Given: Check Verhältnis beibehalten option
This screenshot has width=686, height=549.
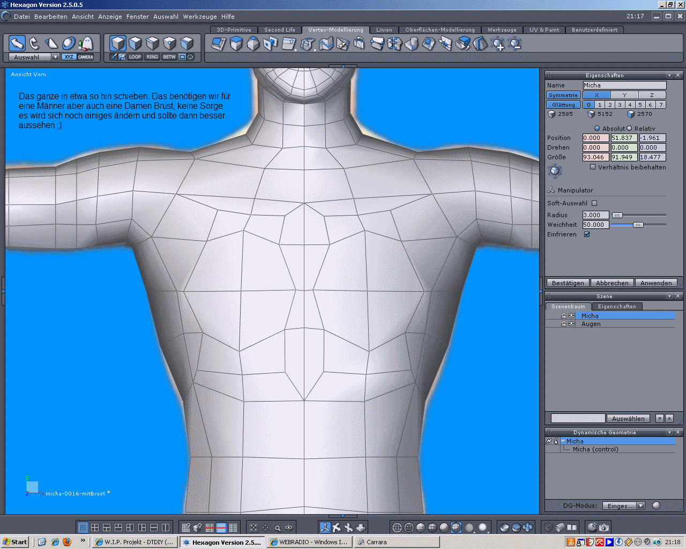Looking at the screenshot, I should (x=593, y=167).
